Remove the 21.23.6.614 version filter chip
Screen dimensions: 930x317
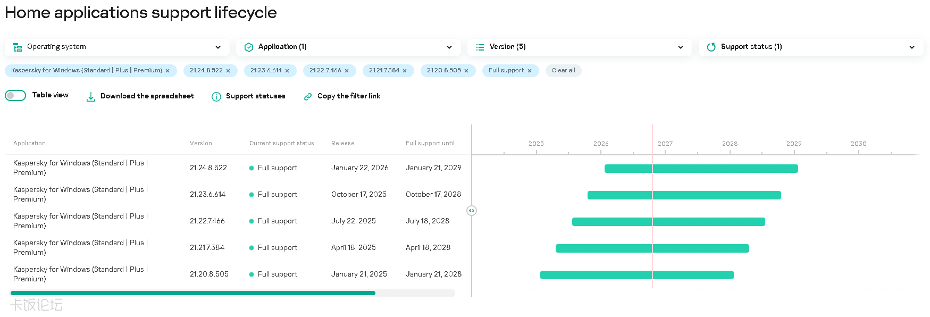[287, 71]
